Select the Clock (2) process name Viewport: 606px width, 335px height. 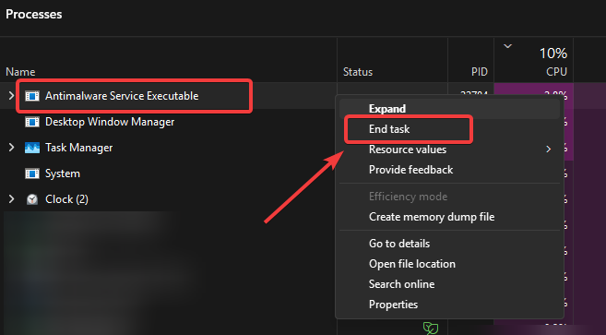pos(66,199)
